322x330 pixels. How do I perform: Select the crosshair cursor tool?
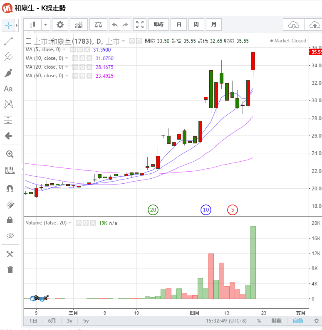coord(8,25)
